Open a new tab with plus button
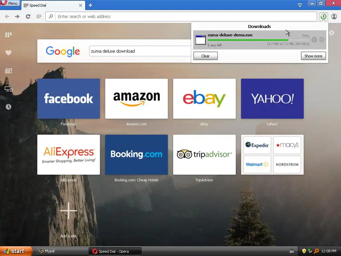The height and width of the screenshot is (256, 341). click(x=91, y=5)
